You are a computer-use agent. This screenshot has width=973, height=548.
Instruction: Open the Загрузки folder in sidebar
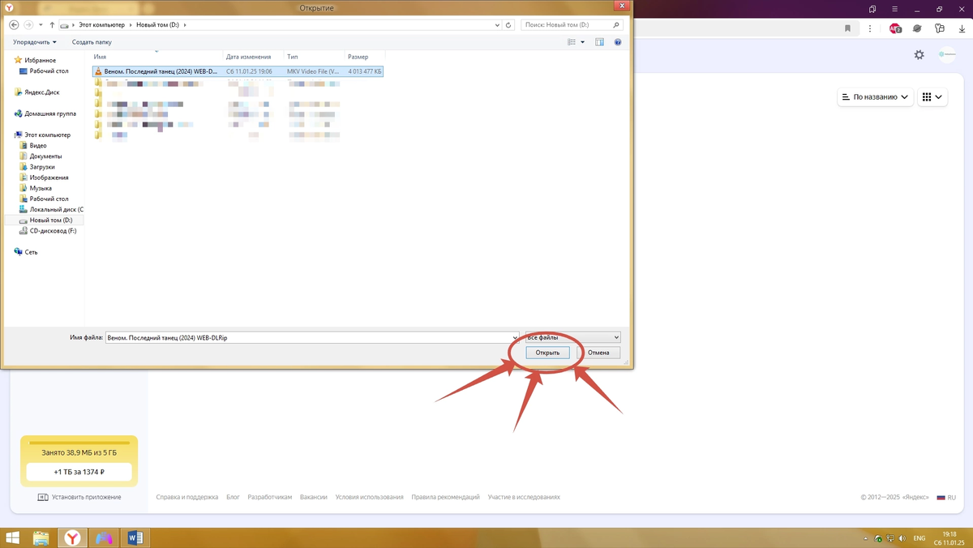pyautogui.click(x=42, y=167)
